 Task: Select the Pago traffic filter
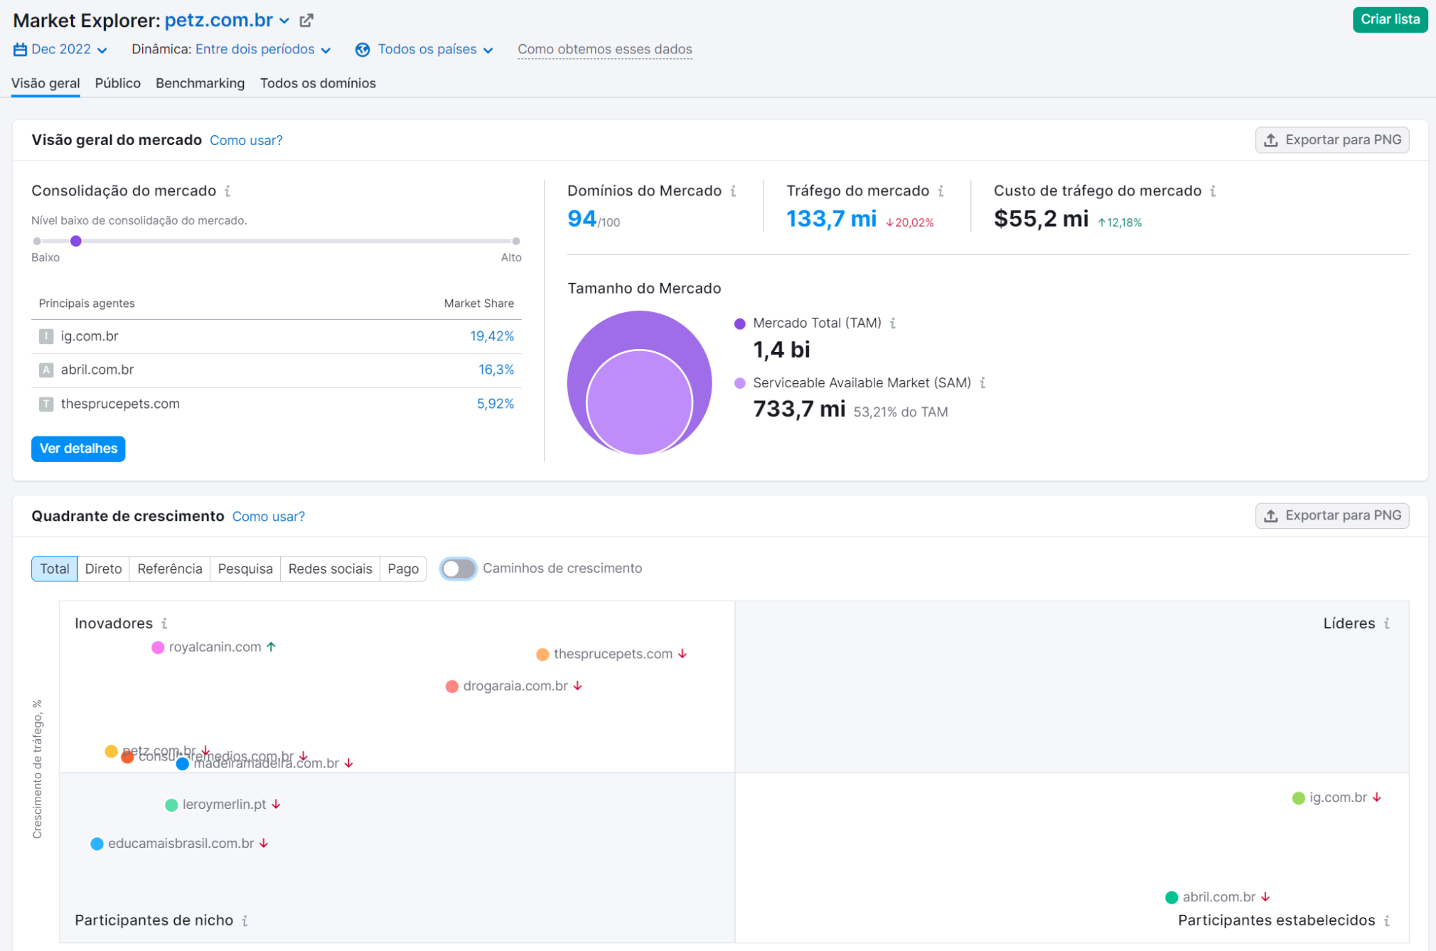point(403,569)
